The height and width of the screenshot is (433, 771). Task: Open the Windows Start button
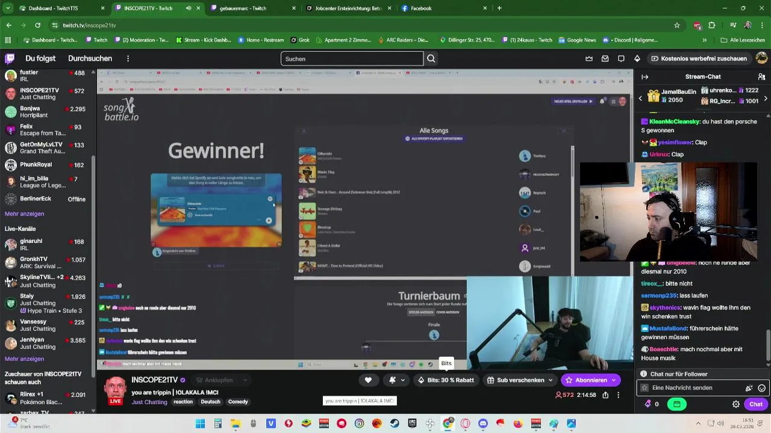200,423
